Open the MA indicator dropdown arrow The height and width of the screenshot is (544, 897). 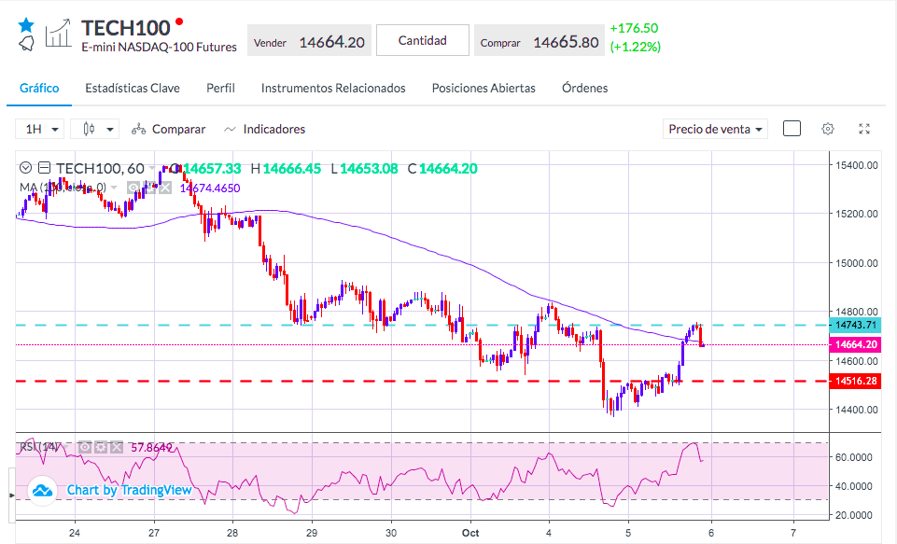tap(115, 188)
